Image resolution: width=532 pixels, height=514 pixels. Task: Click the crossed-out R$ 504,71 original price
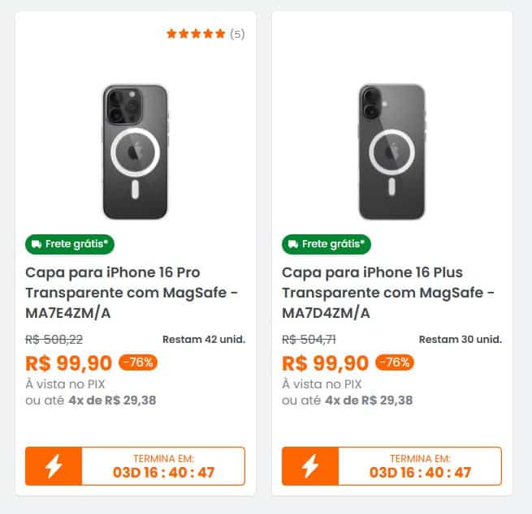309,340
